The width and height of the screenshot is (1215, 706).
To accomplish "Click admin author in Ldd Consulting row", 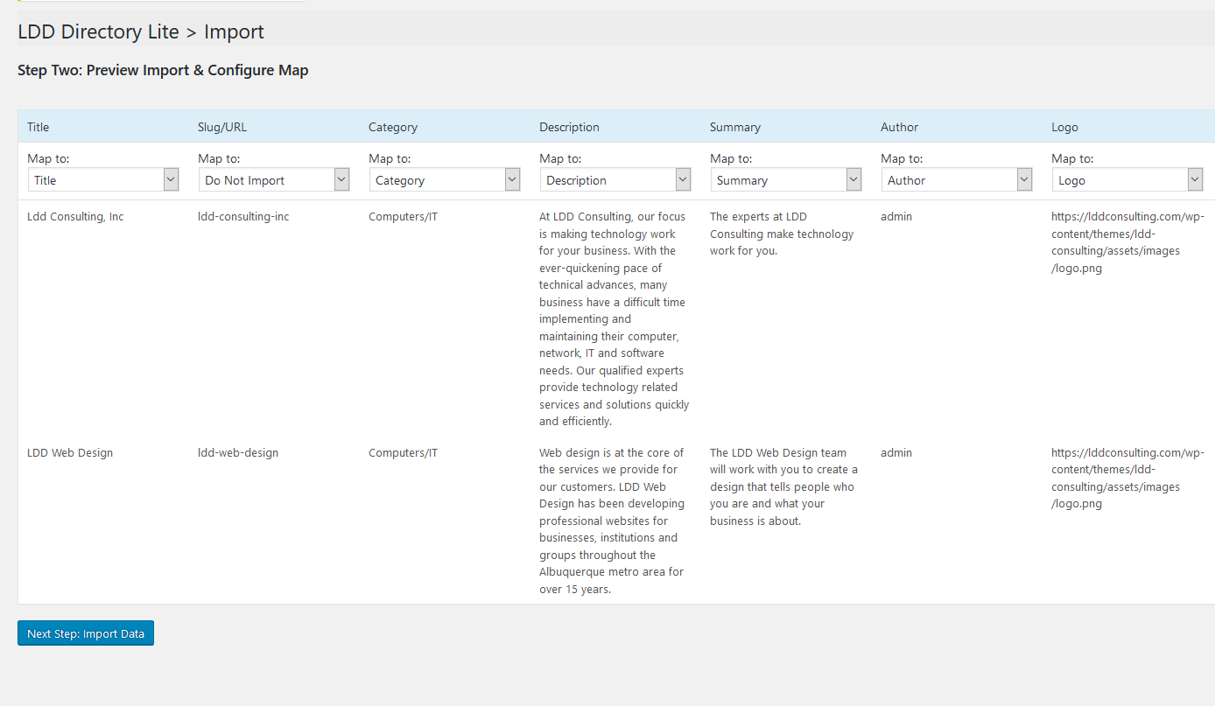I will click(x=896, y=216).
